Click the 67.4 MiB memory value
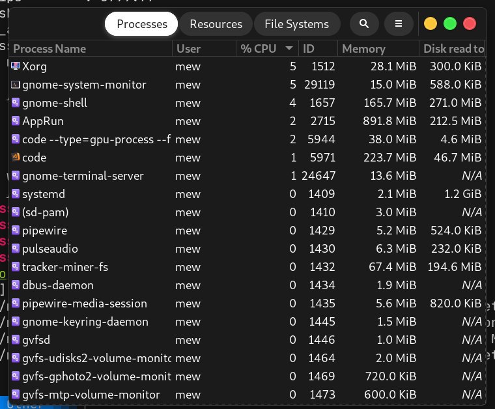 [392, 267]
